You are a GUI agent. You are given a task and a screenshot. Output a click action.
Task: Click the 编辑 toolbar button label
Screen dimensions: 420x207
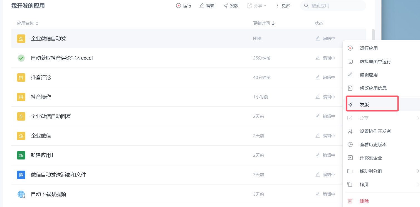click(210, 6)
